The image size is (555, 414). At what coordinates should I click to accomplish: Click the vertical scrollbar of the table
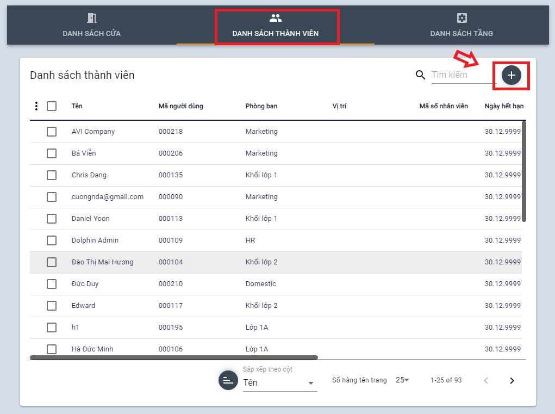524,171
